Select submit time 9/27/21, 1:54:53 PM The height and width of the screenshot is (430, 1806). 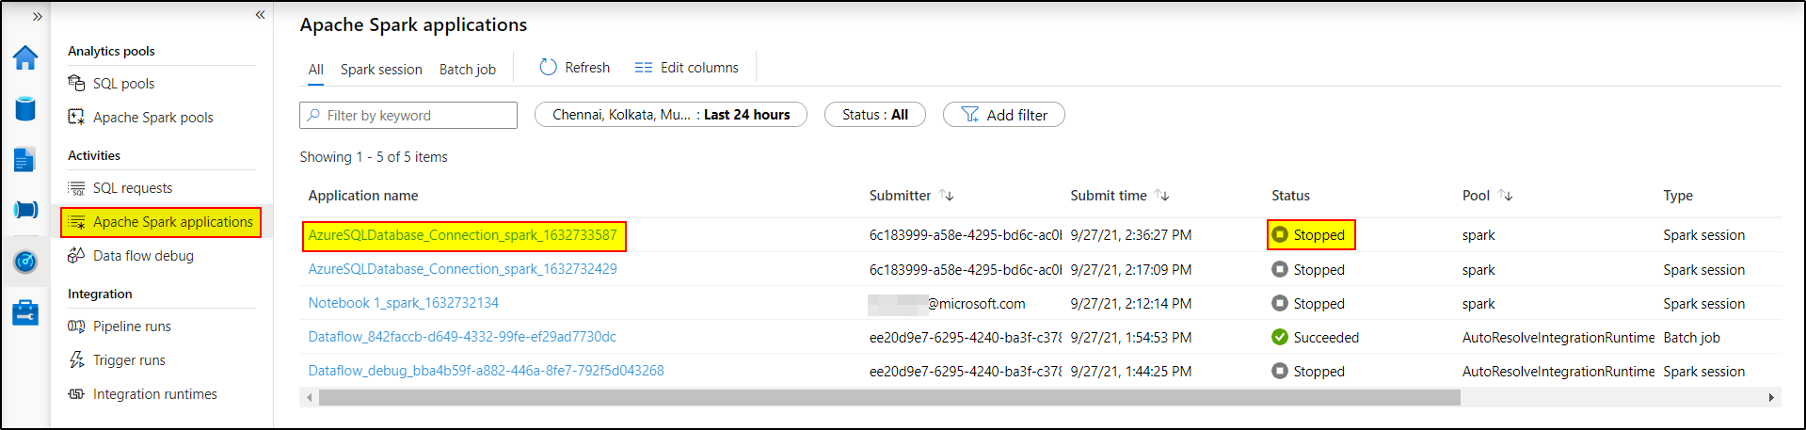point(1131,338)
